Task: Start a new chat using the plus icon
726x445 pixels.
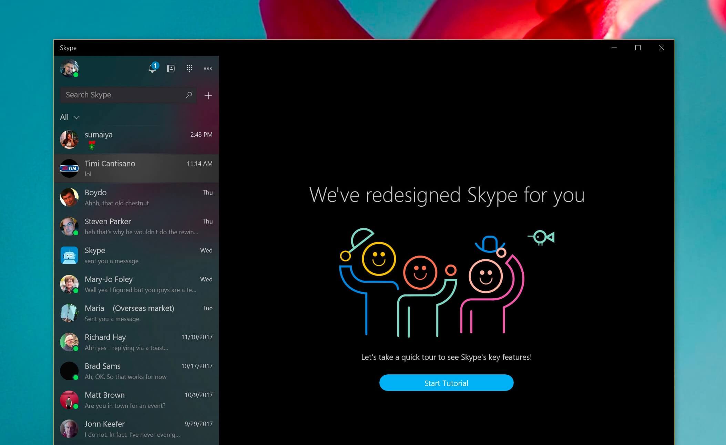Action: (x=208, y=95)
